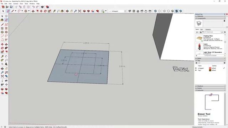Select the Offset tool in left toolbar
Image resolution: width=228 pixels, height=128 pixels.
[6, 52]
